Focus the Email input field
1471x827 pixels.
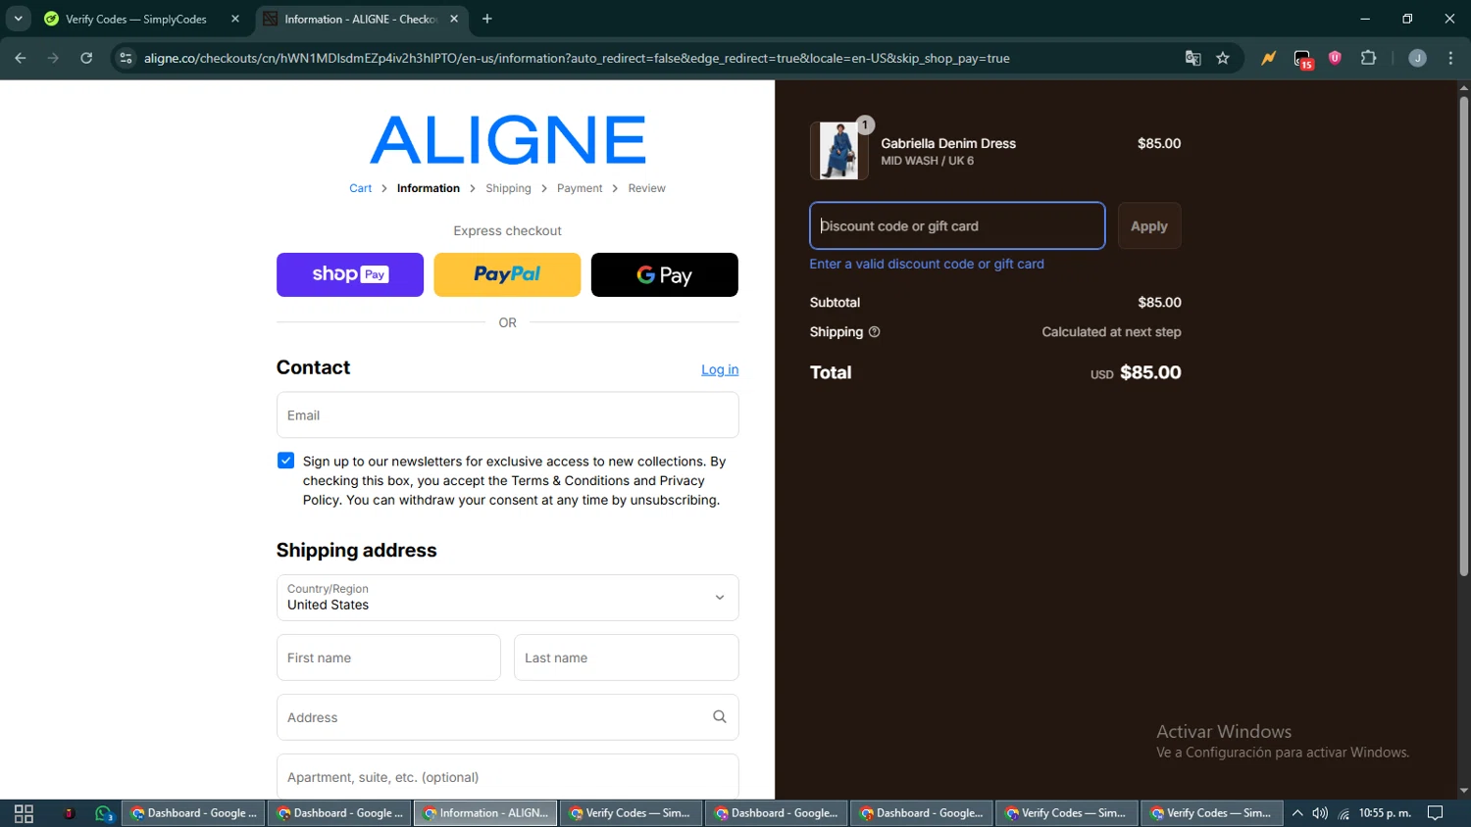(508, 415)
